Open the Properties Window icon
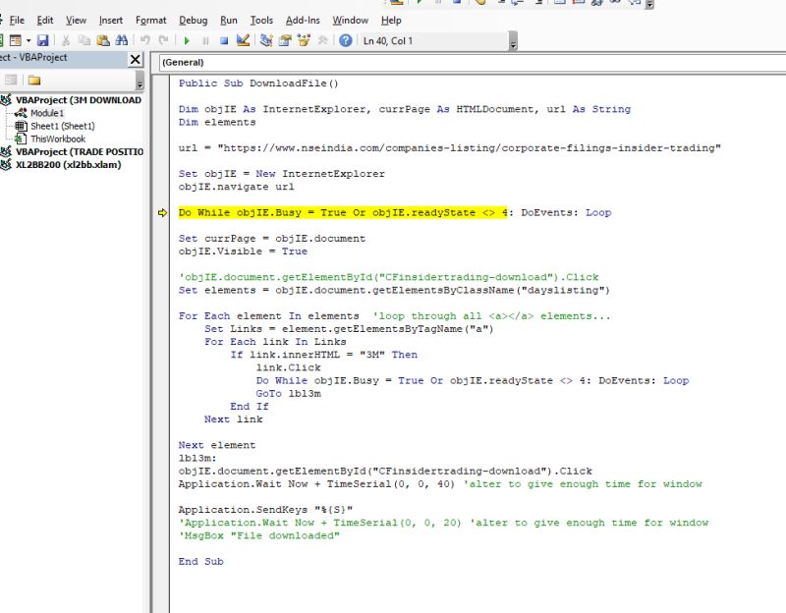This screenshot has height=613, width=786. click(284, 40)
